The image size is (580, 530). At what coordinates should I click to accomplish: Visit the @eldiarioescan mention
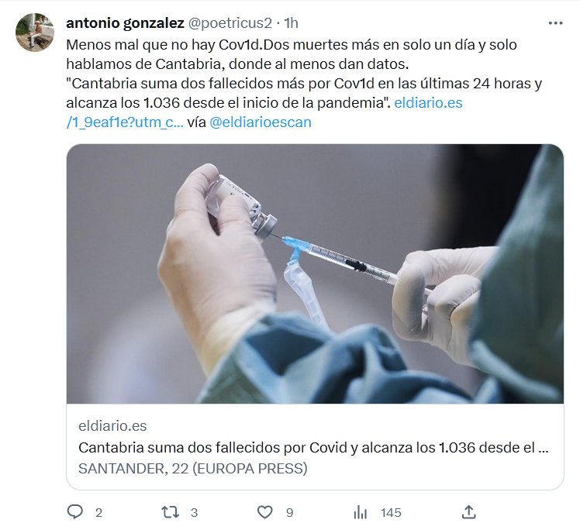coord(261,122)
